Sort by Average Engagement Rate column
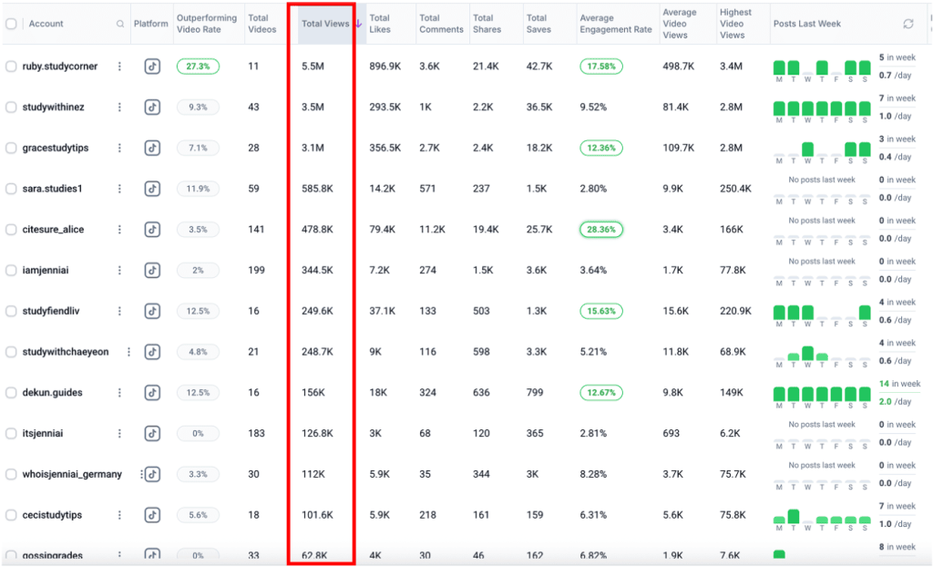933x567 pixels. coord(616,24)
